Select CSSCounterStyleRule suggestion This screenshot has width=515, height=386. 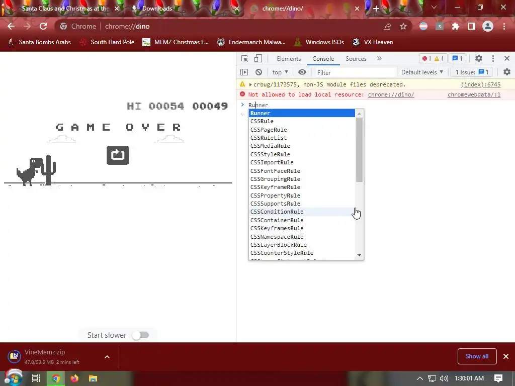pyautogui.click(x=302, y=253)
